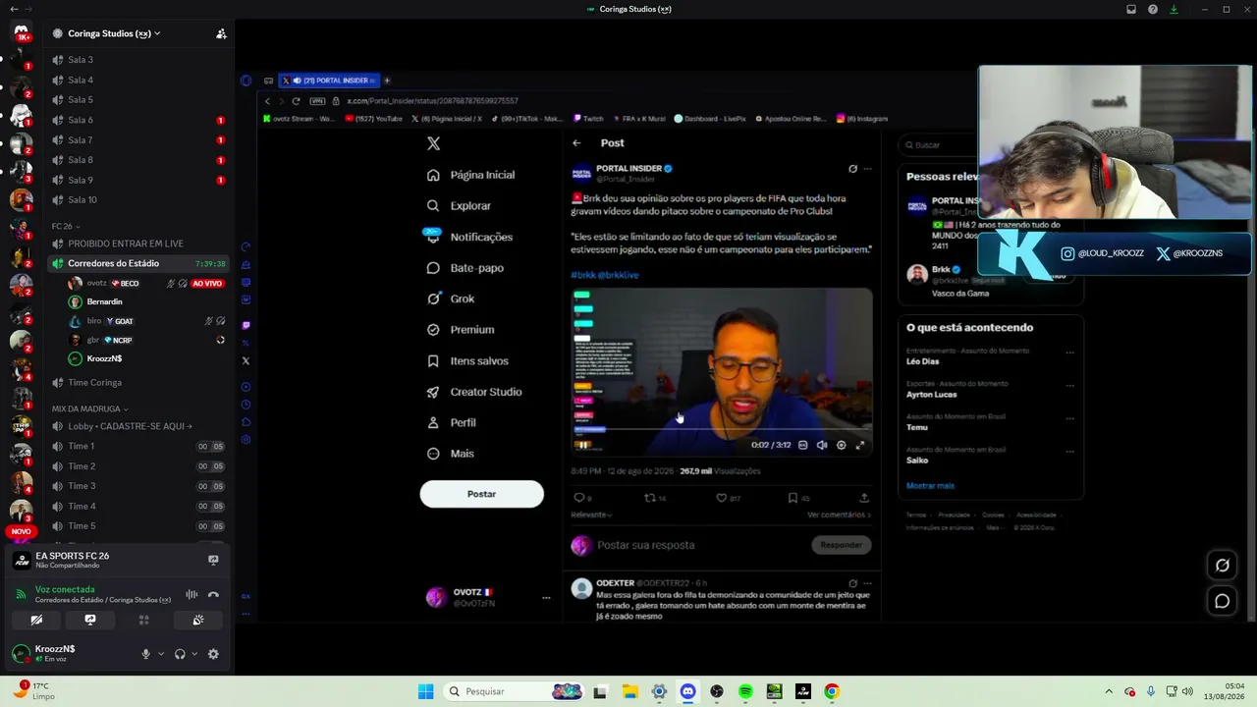Collapse the FC 26 channel category

tap(66, 226)
